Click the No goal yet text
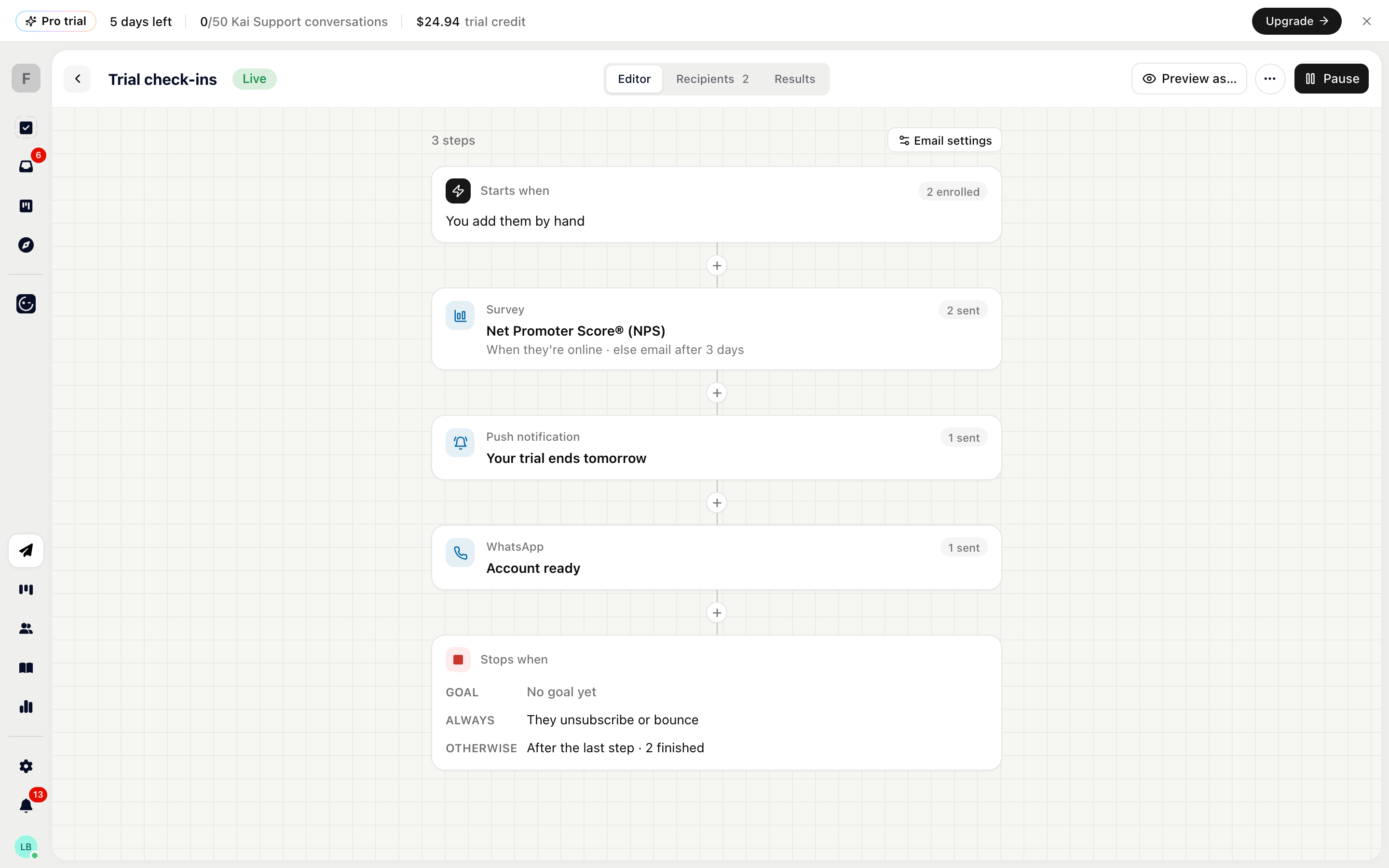 [x=561, y=692]
